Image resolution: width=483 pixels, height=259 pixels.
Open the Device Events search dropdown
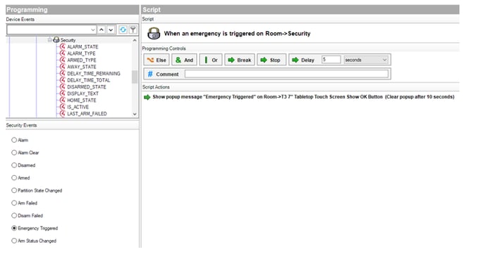coord(92,30)
